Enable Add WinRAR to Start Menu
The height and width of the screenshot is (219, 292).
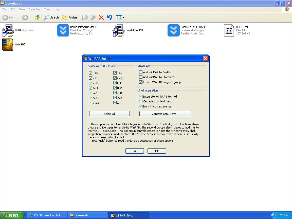pos(141,77)
